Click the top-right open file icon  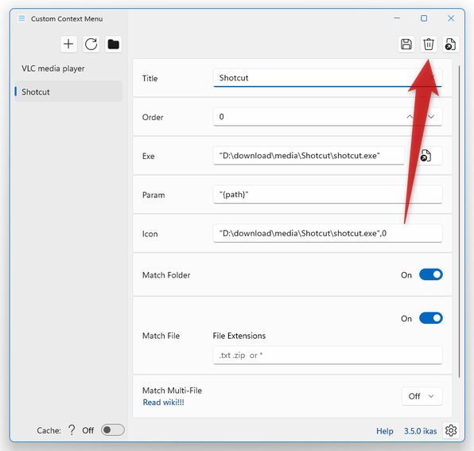coord(451,44)
